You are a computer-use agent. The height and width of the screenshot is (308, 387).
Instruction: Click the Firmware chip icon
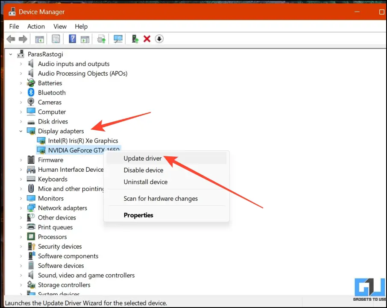tap(31, 160)
